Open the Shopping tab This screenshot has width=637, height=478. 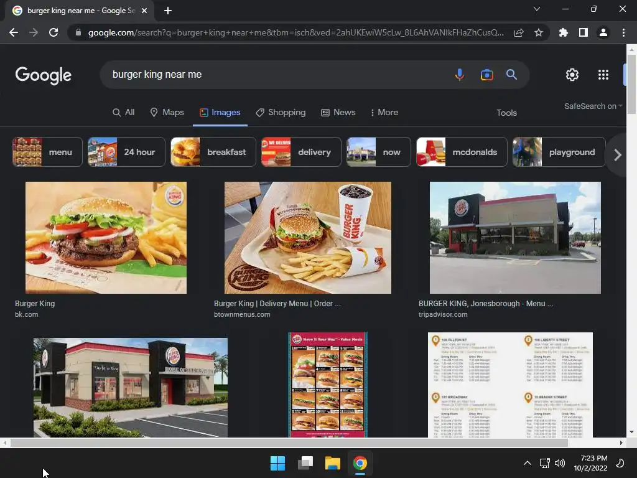[x=281, y=113]
